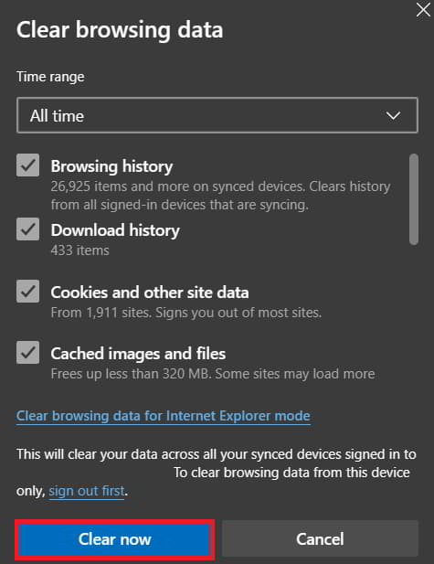Click the chevron arrow in All time box

(393, 115)
